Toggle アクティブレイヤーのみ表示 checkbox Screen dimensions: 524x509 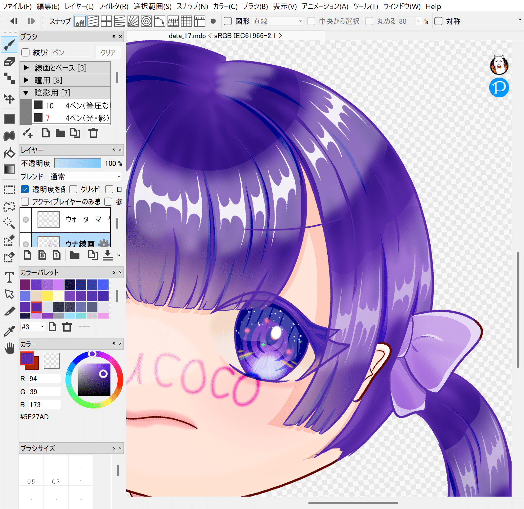coord(25,202)
